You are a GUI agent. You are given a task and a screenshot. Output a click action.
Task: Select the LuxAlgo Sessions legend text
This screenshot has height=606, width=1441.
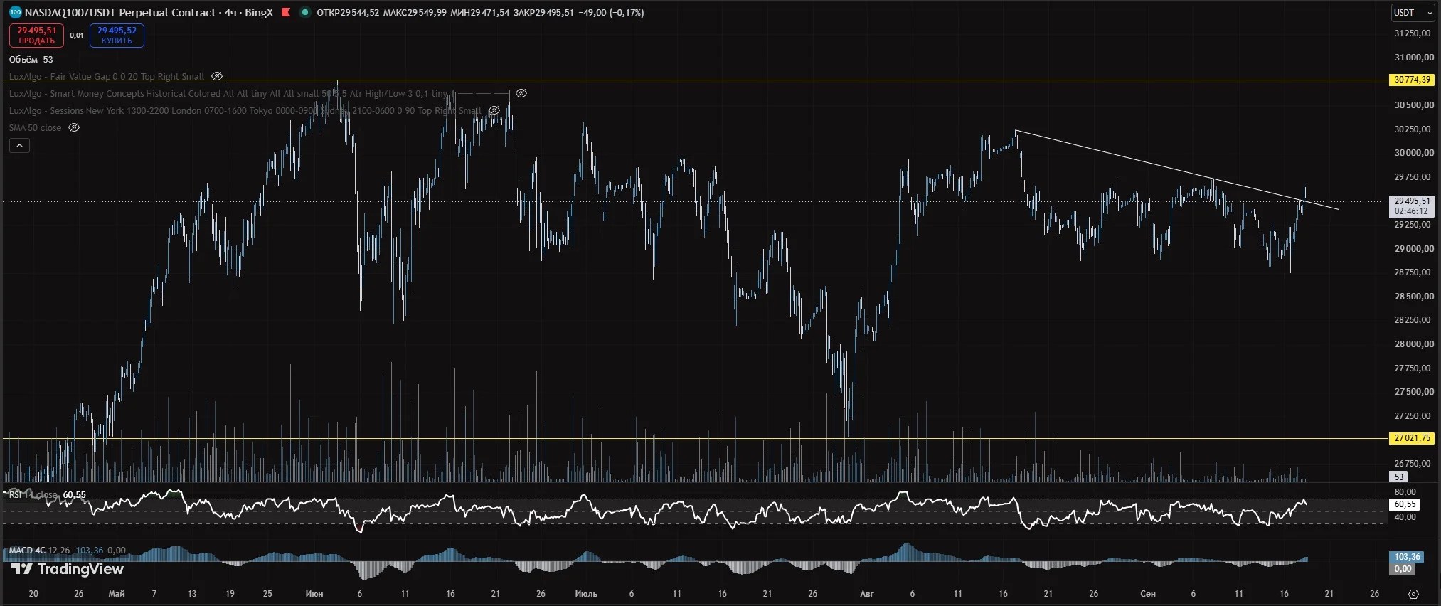[245, 110]
